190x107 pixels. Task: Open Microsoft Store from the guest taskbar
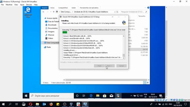(104, 96)
